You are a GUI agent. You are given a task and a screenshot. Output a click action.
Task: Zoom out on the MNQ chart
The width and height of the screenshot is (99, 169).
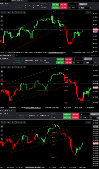tap(5, 122)
